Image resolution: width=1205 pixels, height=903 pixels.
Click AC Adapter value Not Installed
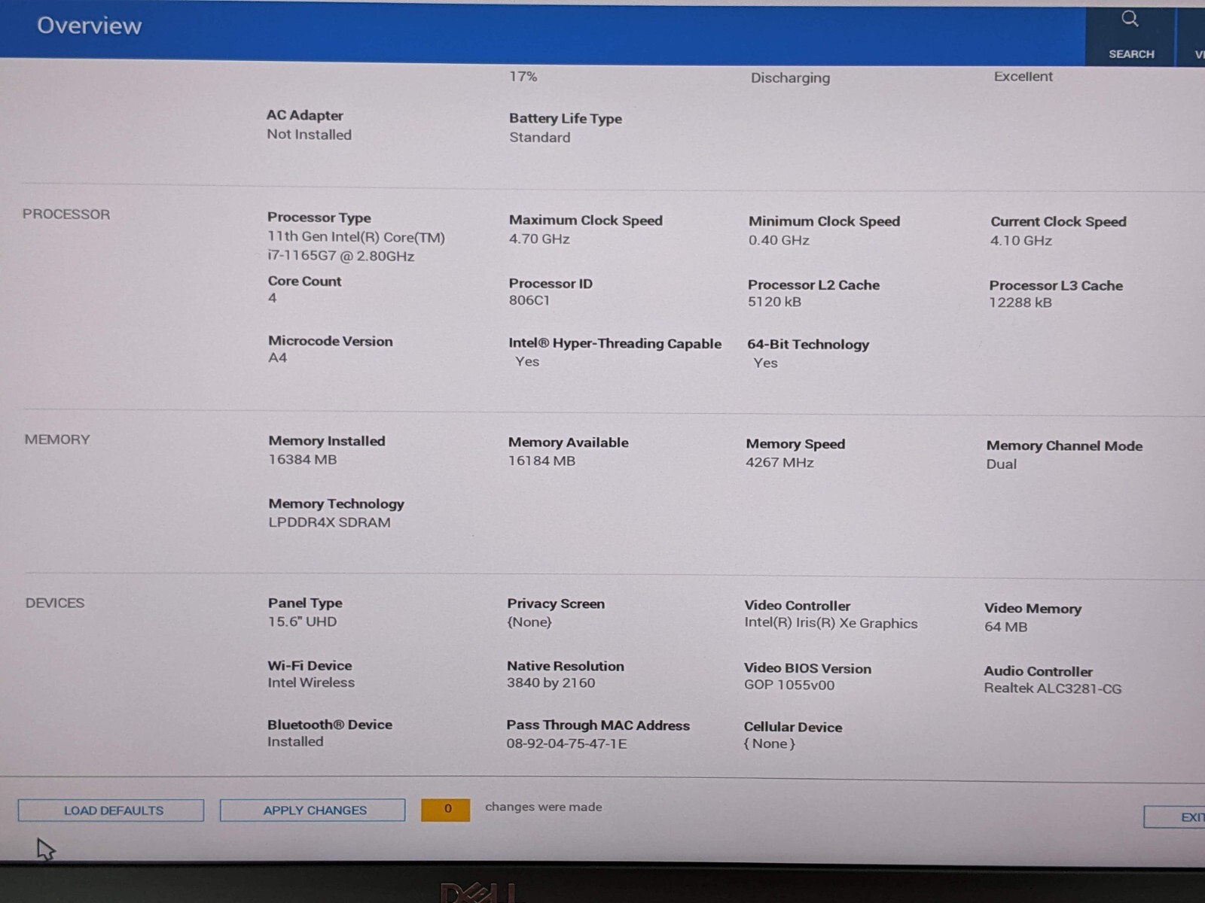coord(309,135)
